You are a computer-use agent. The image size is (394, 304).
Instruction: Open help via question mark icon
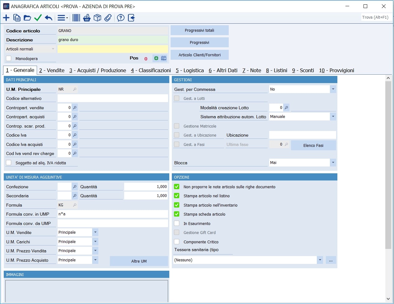coord(121,18)
